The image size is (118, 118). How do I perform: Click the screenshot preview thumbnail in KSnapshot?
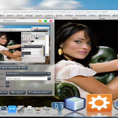[x=25, y=45]
